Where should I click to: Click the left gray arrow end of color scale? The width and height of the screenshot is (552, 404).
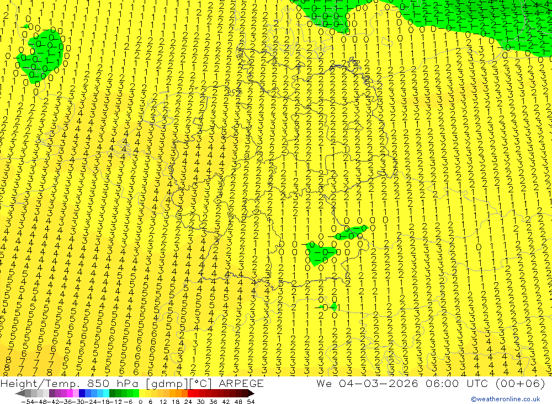pos(20,393)
